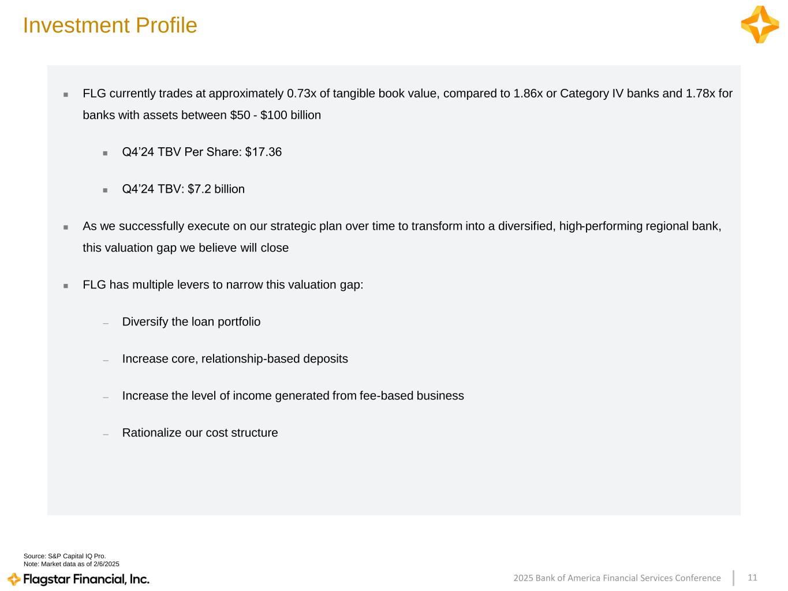Click the square bullet beside "FLG has multiple levers"
788x591 pixels.
pos(66,286)
